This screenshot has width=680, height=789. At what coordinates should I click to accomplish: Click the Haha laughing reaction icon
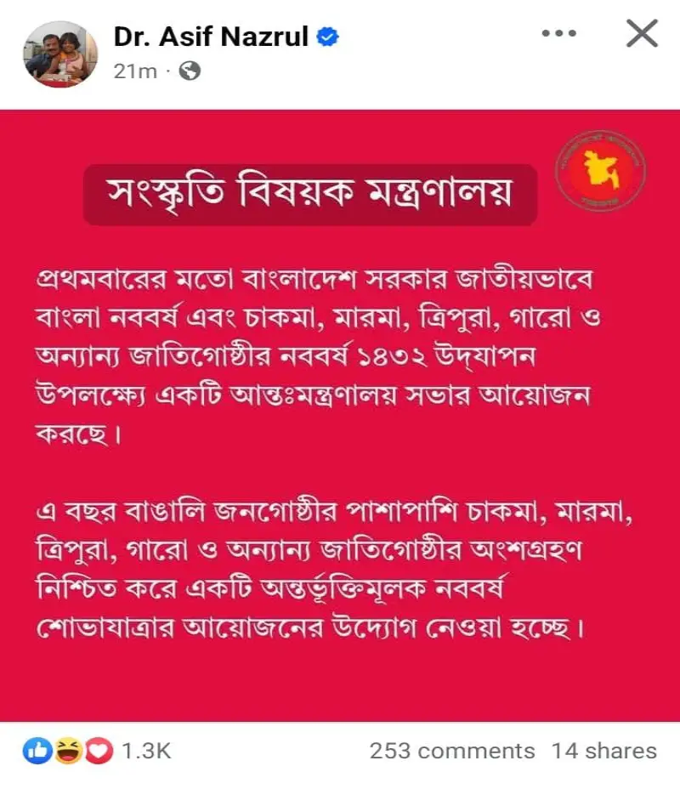click(x=68, y=751)
